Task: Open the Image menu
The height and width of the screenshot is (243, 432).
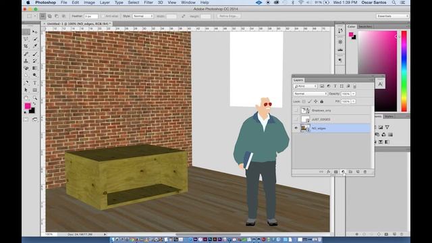Action: pyautogui.click(x=89, y=3)
